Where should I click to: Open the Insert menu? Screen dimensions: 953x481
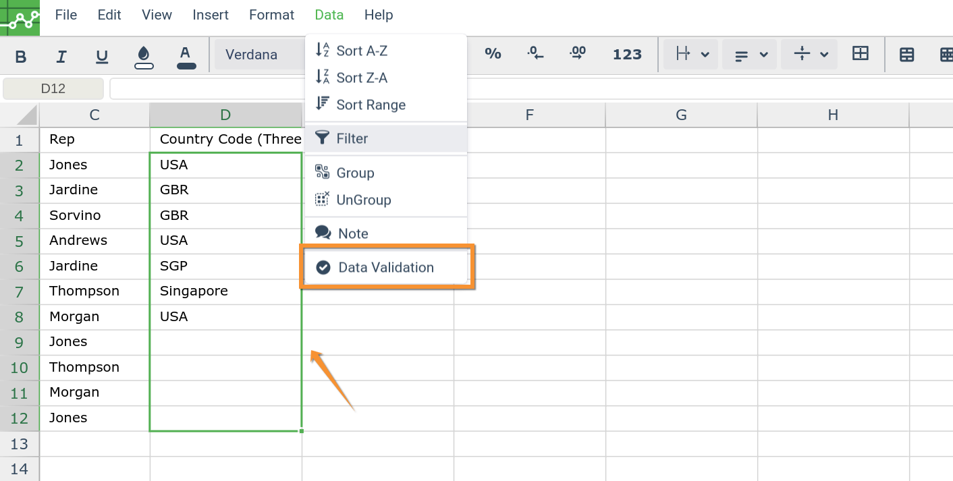[x=210, y=15]
